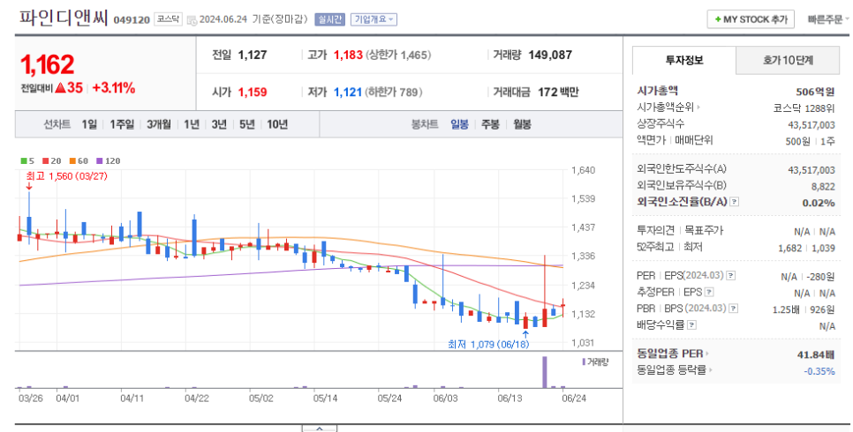
Task: Switch to the 호가10단계 tab
Action: coord(788,60)
